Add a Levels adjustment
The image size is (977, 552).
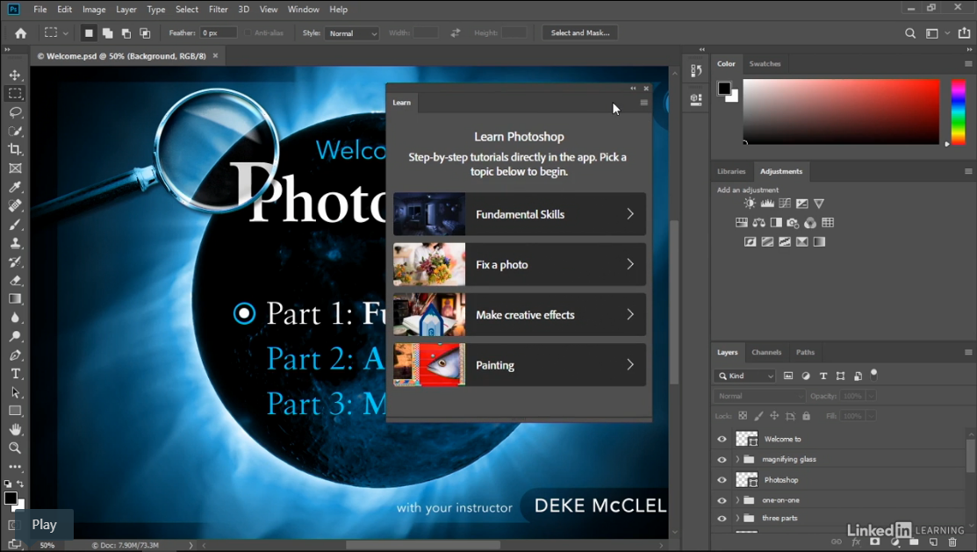click(x=767, y=203)
